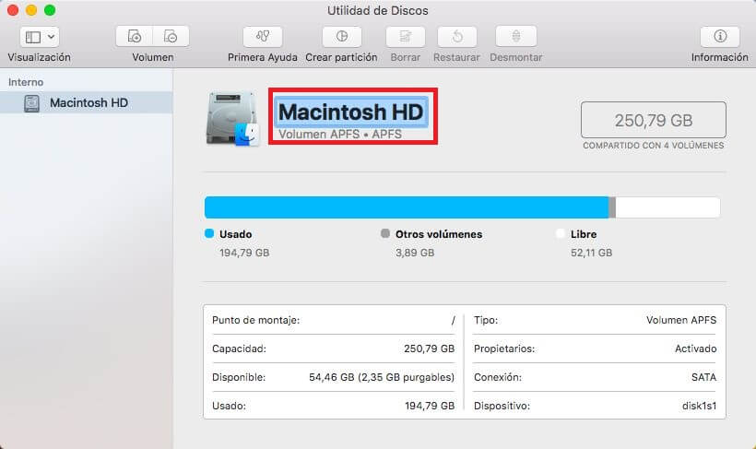This screenshot has height=449, width=756.
Task: Click the remove volume icon
Action: click(x=171, y=36)
